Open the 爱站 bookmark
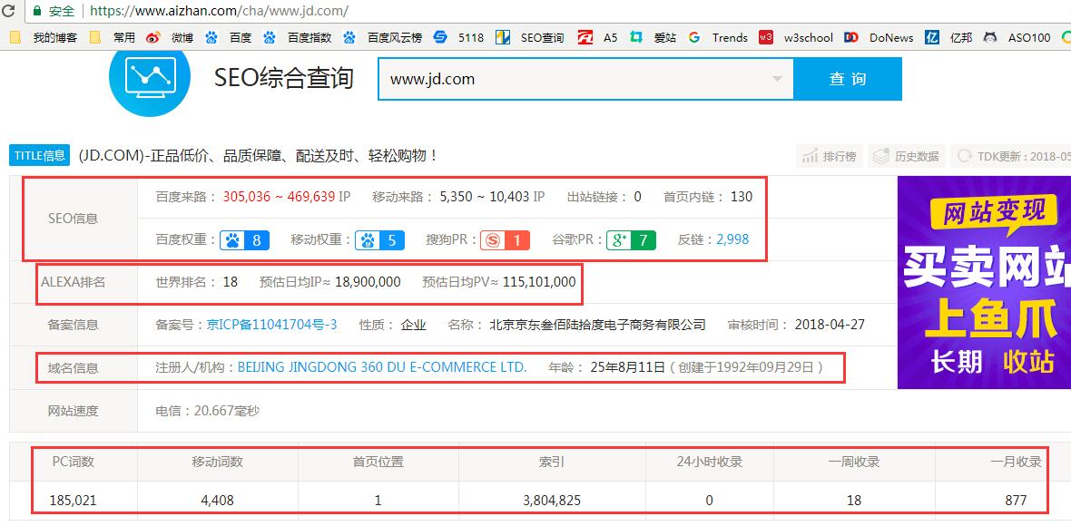The width and height of the screenshot is (1071, 526). click(x=653, y=37)
